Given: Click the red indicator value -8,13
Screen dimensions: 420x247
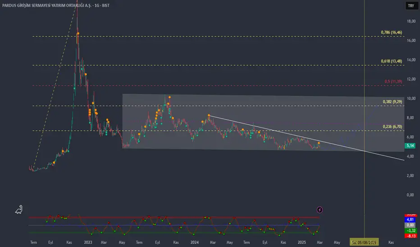Looking at the screenshot, I should [x=411, y=236].
